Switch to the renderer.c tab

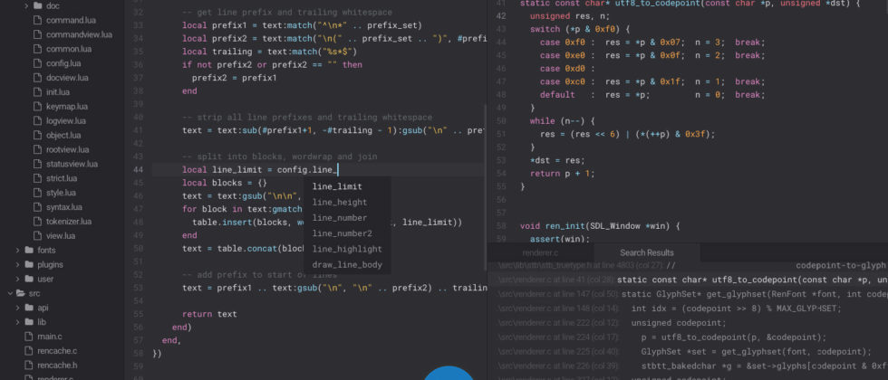pos(540,252)
